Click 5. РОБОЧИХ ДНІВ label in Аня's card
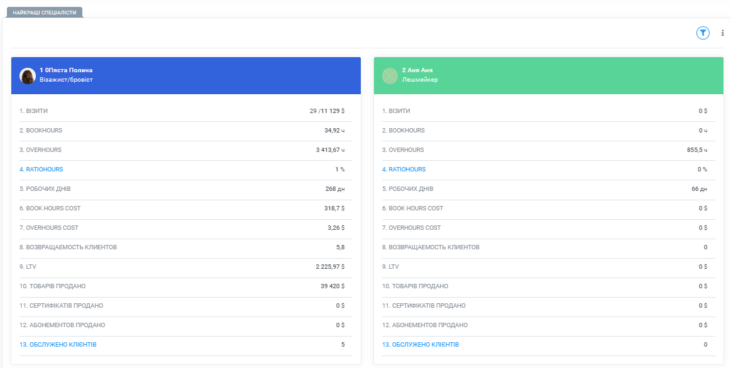 tap(408, 189)
